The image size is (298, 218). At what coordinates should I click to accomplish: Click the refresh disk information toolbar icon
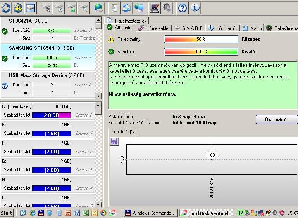tap(6, 8)
